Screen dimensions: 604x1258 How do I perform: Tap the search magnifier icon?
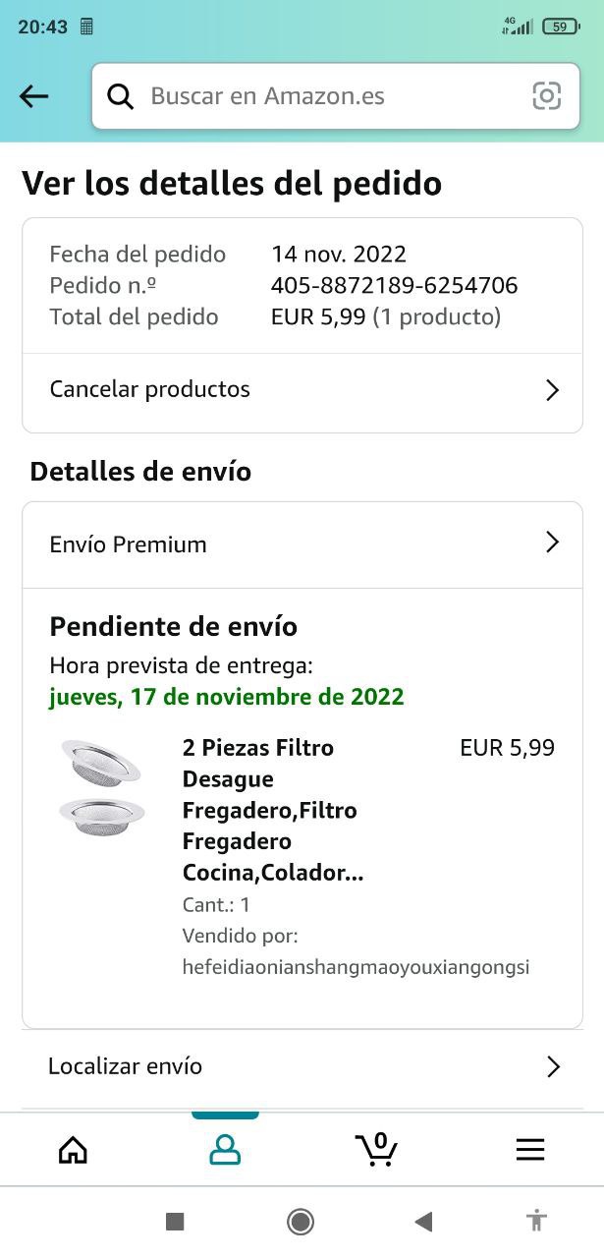click(x=120, y=96)
